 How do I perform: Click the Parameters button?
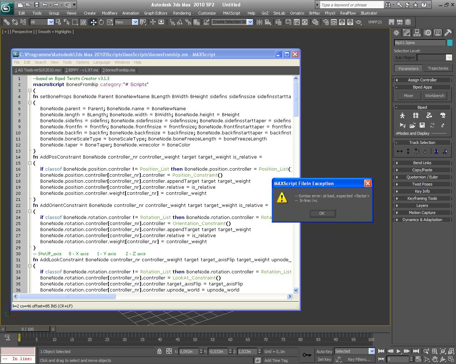(408, 68)
